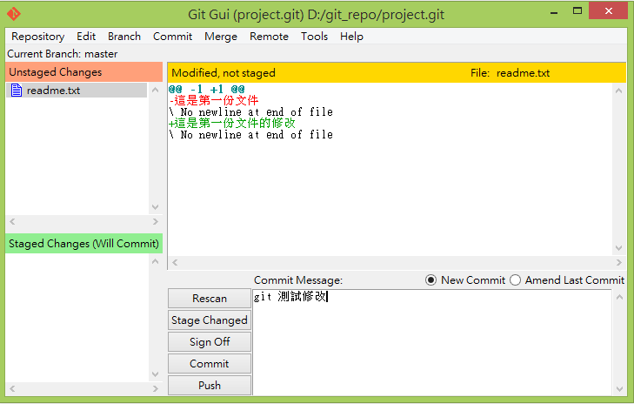Open the Commit menu
The width and height of the screenshot is (634, 404).
[173, 37]
